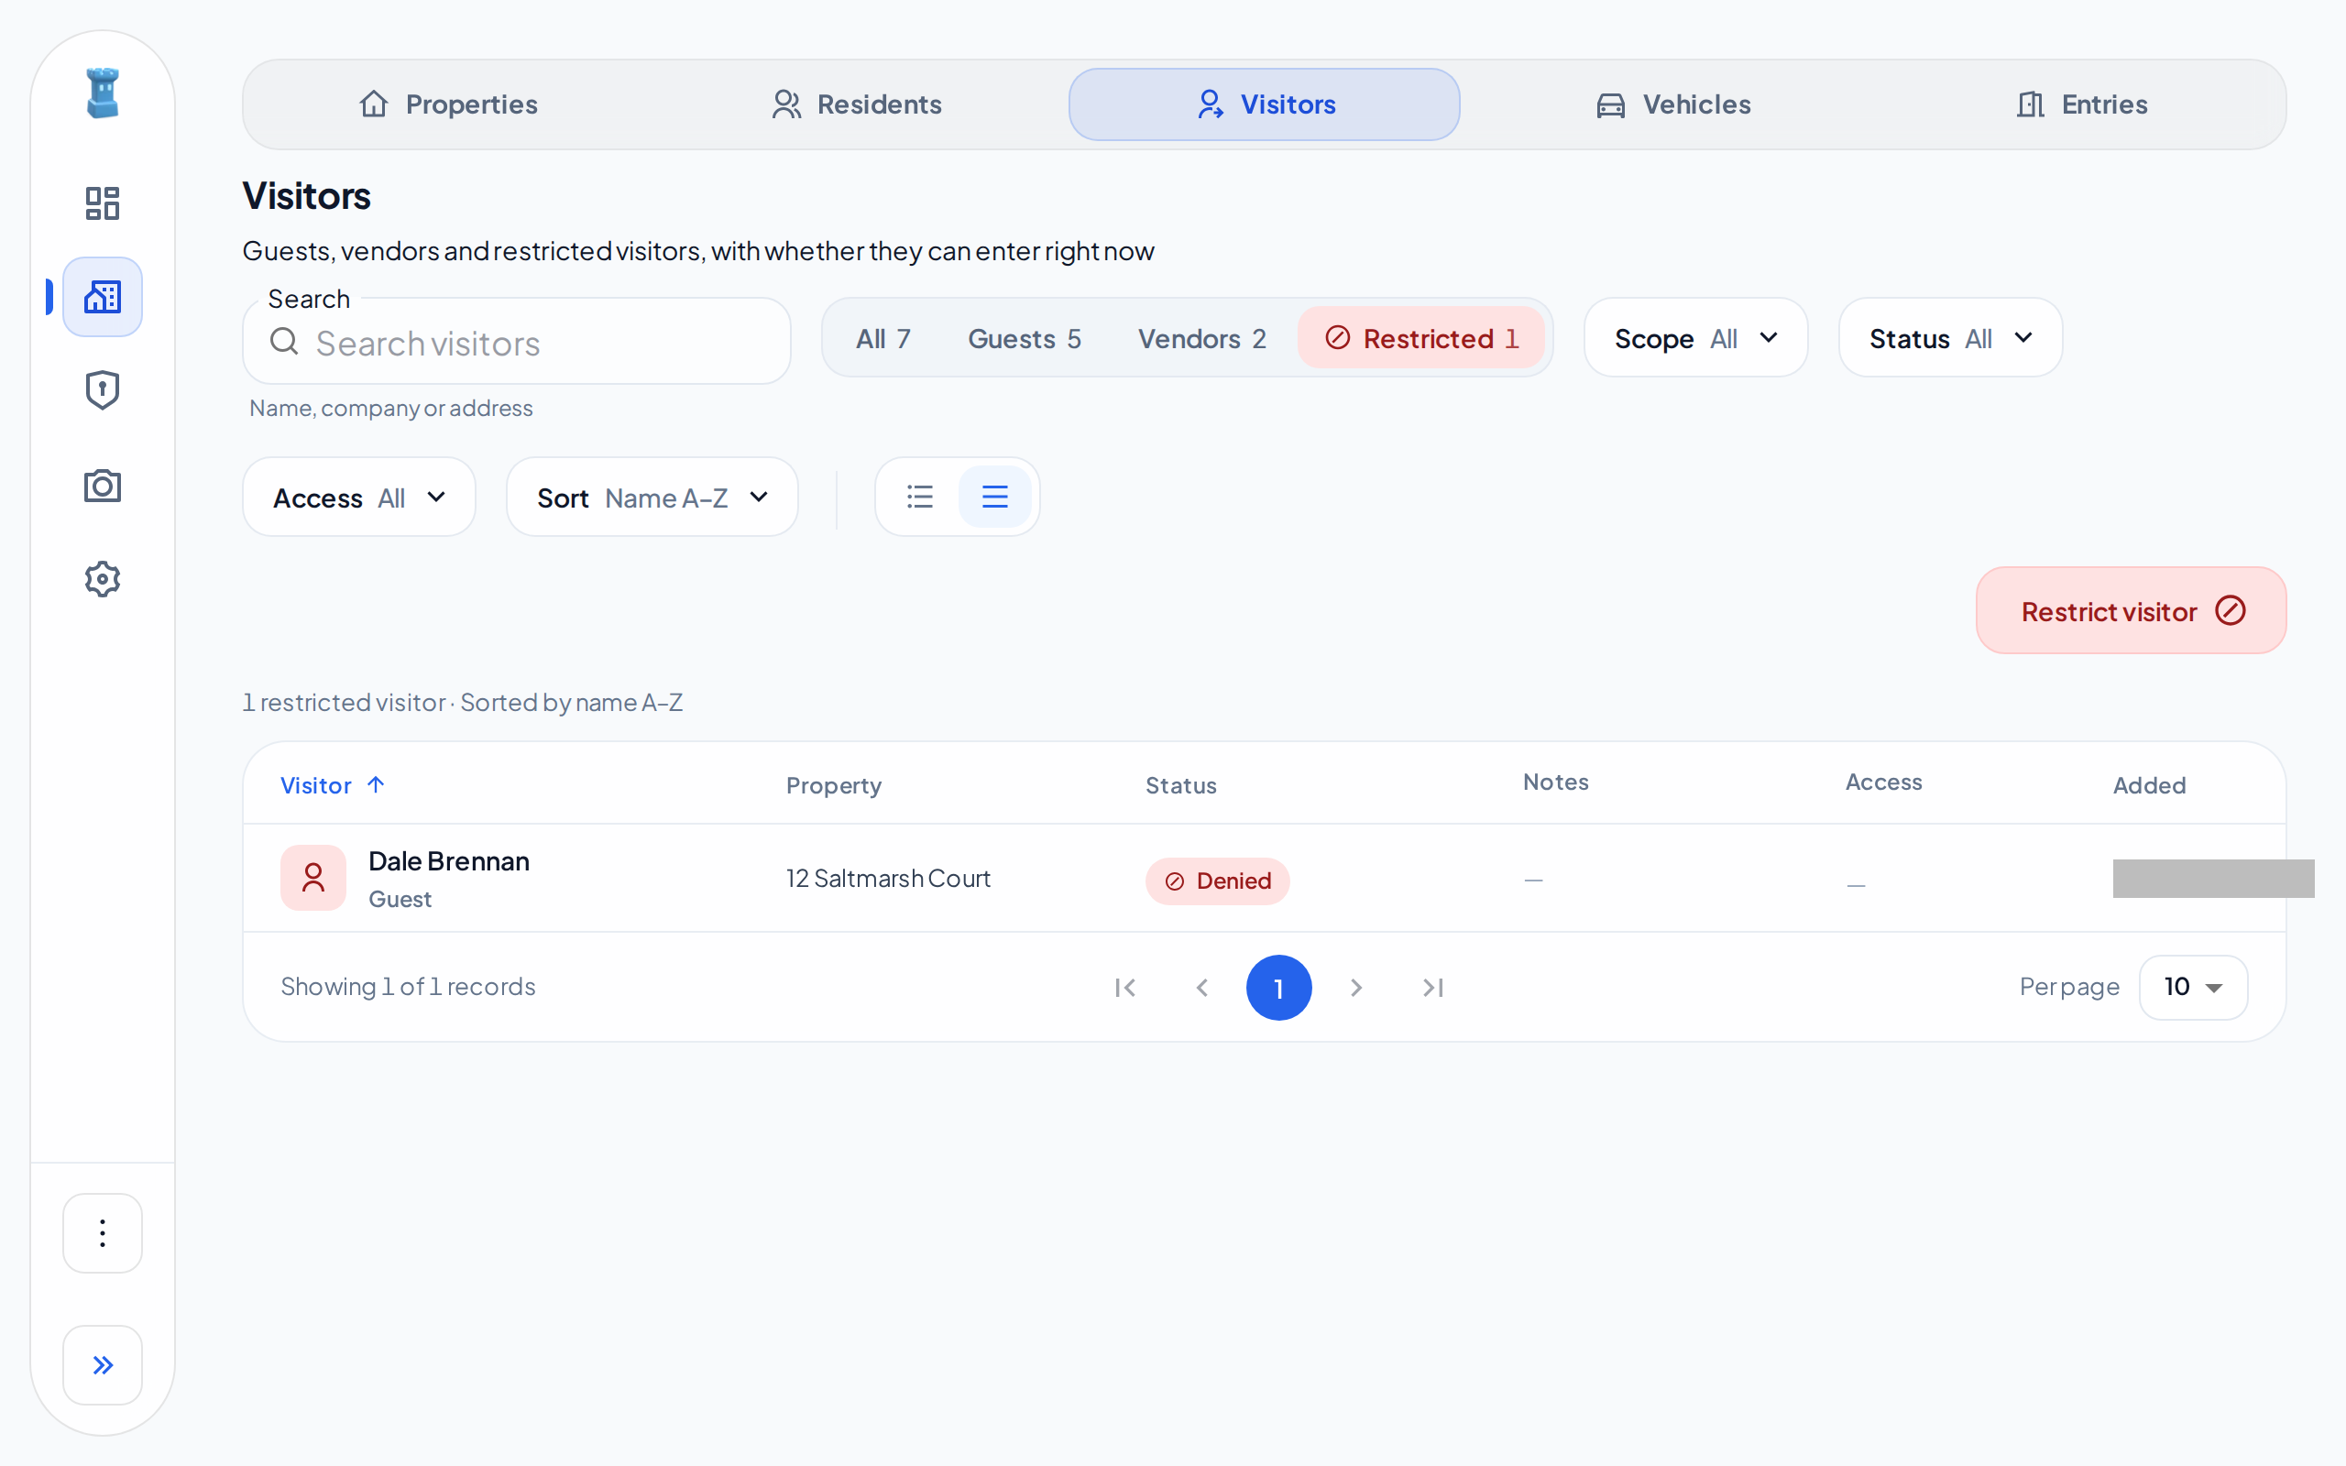Switch to the Entries tab
This screenshot has width=2346, height=1466.
pos(2081,104)
